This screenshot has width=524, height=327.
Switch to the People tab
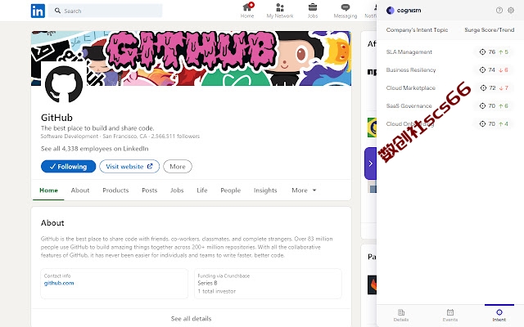pos(231,190)
